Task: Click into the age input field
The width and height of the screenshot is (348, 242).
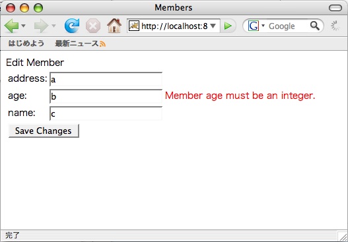Action: (x=106, y=96)
